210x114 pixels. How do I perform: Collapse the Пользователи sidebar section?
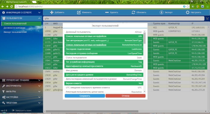[21, 18]
